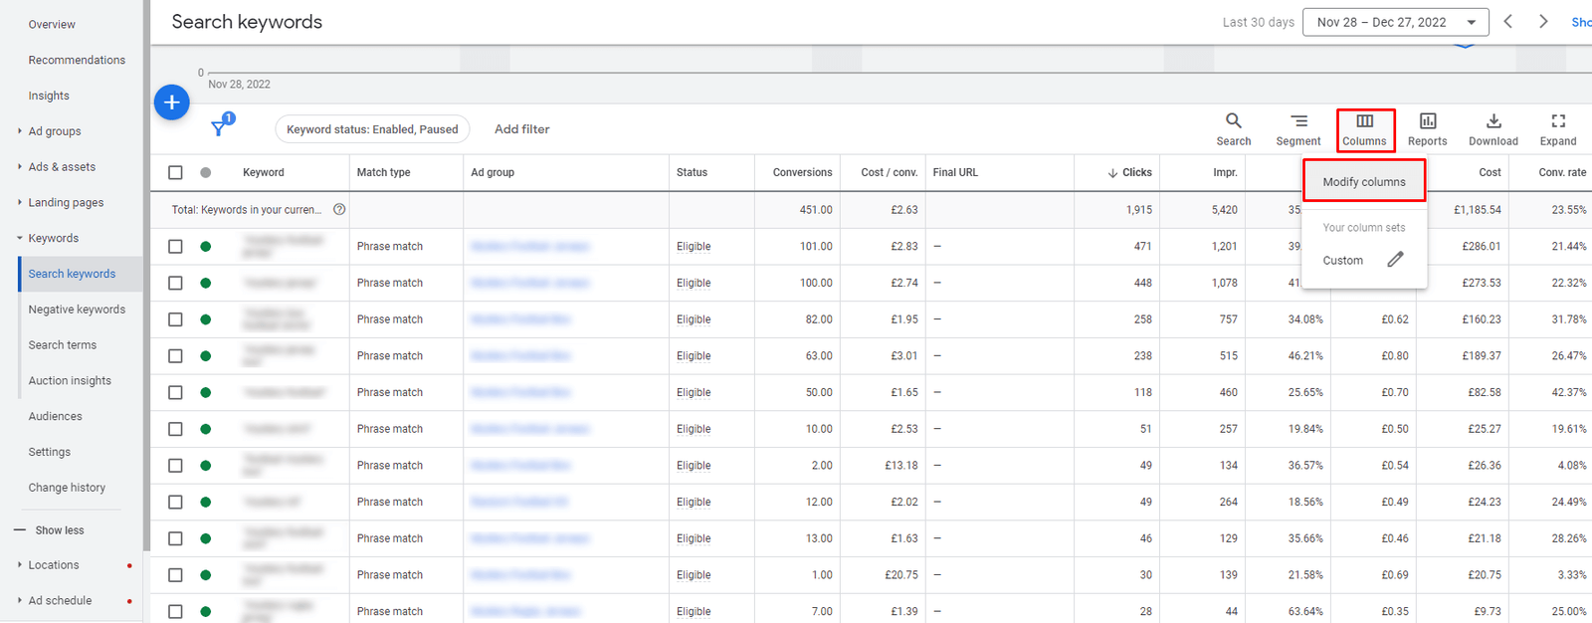1592x623 pixels.
Task: Open Insights page
Action: pyautogui.click(x=49, y=97)
